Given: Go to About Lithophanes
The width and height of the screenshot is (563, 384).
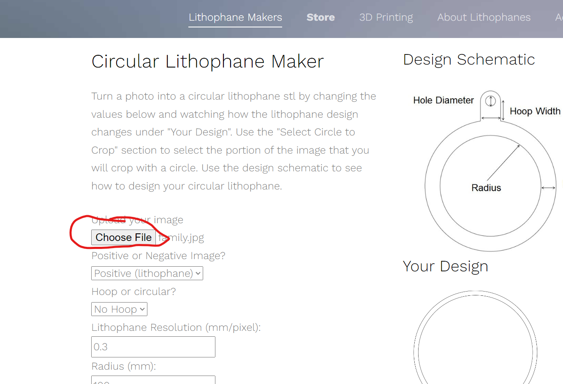Looking at the screenshot, I should point(484,17).
